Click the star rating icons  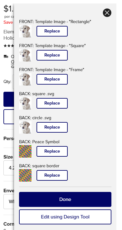tap(9, 46)
